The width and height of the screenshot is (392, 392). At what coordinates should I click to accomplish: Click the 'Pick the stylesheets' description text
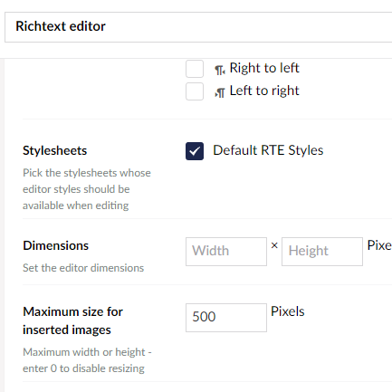[87, 189]
